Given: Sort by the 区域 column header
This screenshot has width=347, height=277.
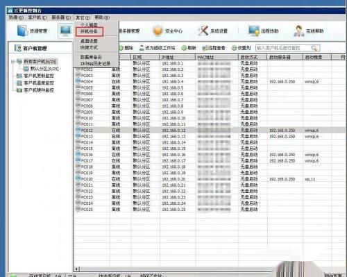Looking at the screenshot, I should (145, 57).
